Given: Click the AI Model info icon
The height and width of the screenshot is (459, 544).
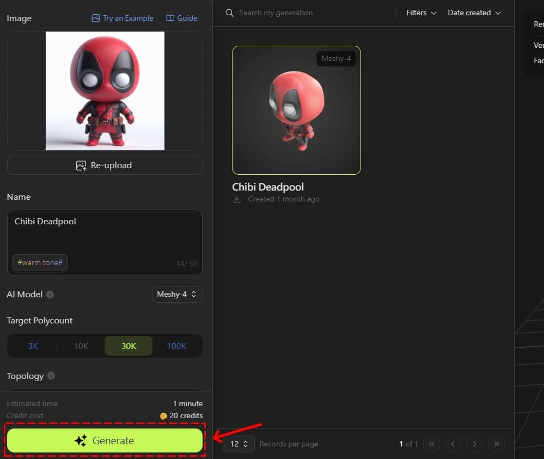Looking at the screenshot, I should 50,295.
